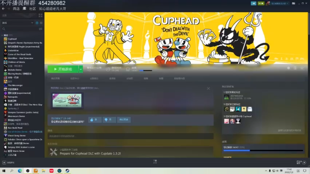310x174 pixels.
Task: Close the DLC notice with the X
Action: point(208,89)
